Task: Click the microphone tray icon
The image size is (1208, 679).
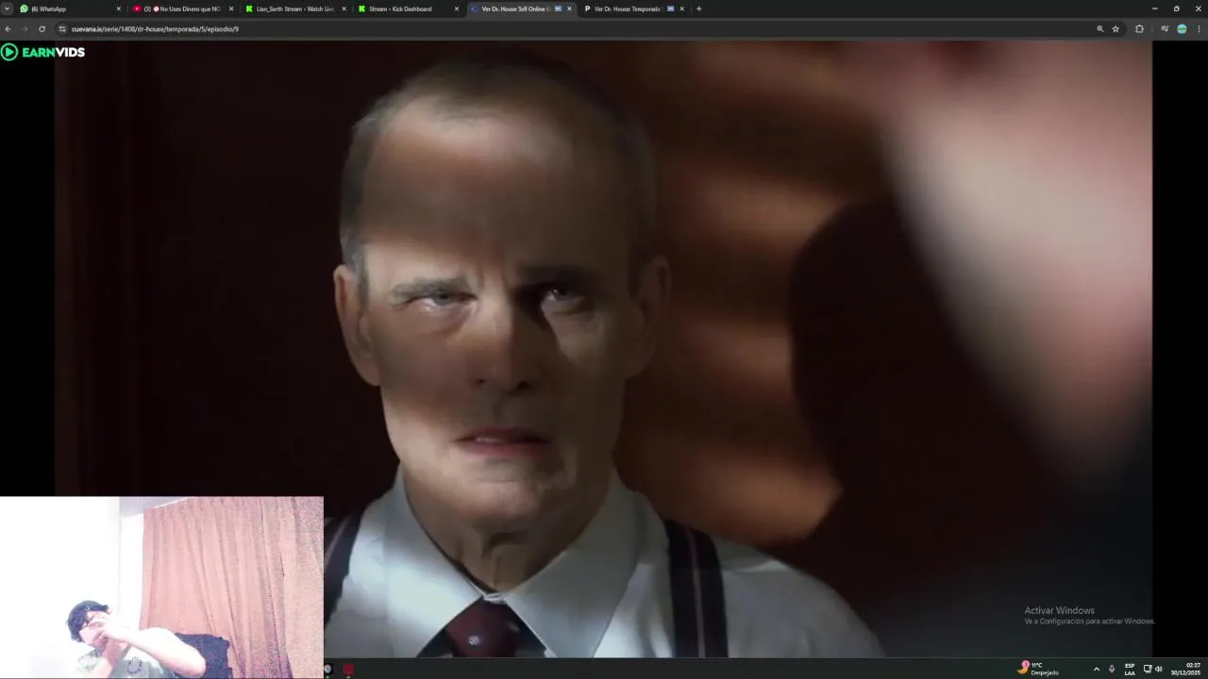Action: [x=1111, y=669]
